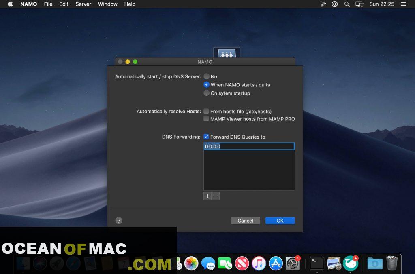Open the green whale app in Dock

351,263
